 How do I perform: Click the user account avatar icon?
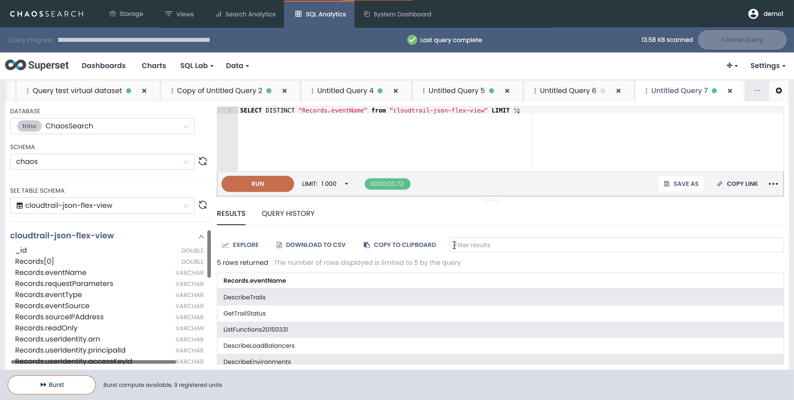(753, 14)
